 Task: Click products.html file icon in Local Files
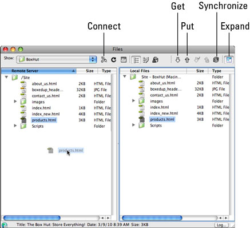coord(142,119)
